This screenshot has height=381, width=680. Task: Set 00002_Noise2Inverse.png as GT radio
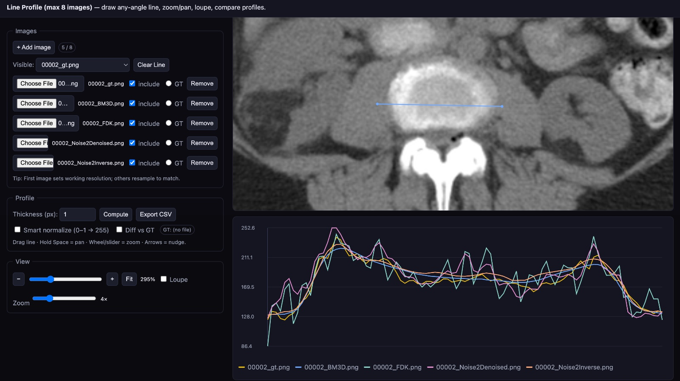pos(169,162)
